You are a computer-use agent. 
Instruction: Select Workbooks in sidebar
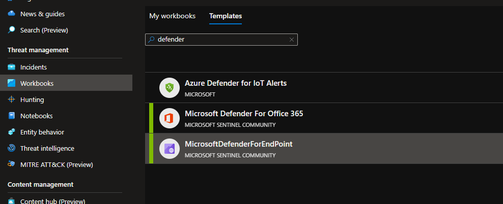[x=66, y=83]
